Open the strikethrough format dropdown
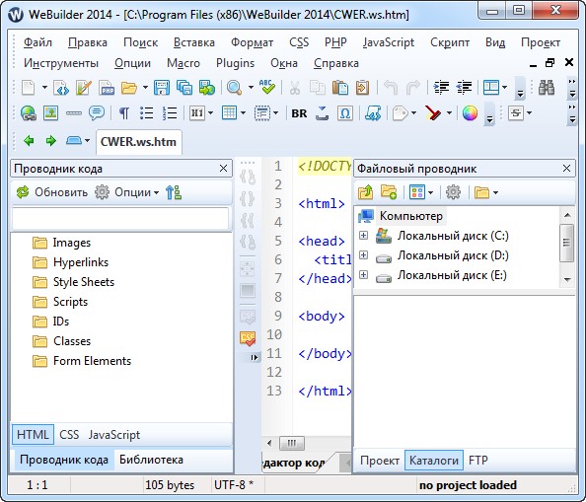586x502 pixels. pos(529,112)
